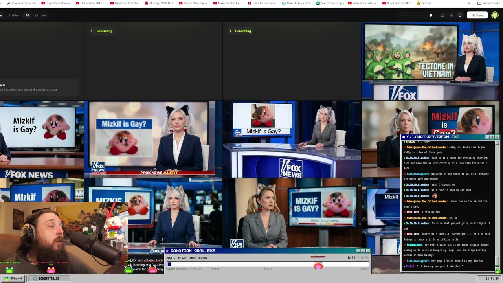Show only Liked items
503x283 pixels.
pyautogui.click(x=40, y=15)
